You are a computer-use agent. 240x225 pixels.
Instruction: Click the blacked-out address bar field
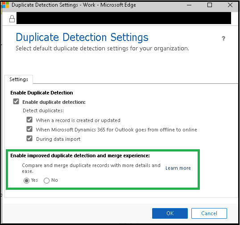[x=124, y=18]
